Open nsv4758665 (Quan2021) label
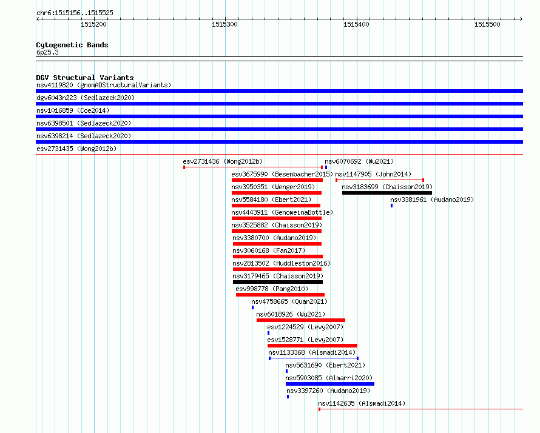This screenshot has height=433, width=540. 289,301
